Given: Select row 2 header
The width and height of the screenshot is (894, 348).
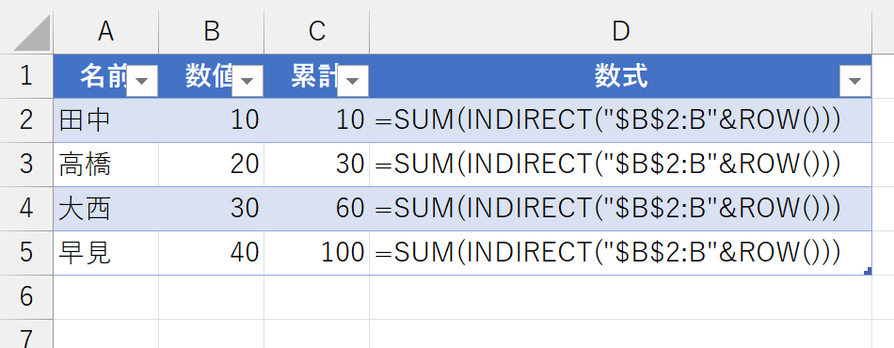Looking at the screenshot, I should click(x=26, y=120).
